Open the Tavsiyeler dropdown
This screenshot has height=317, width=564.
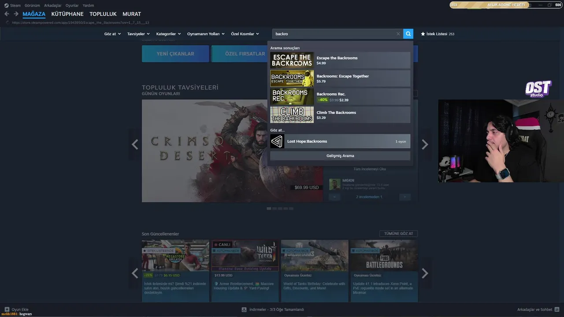pos(138,34)
